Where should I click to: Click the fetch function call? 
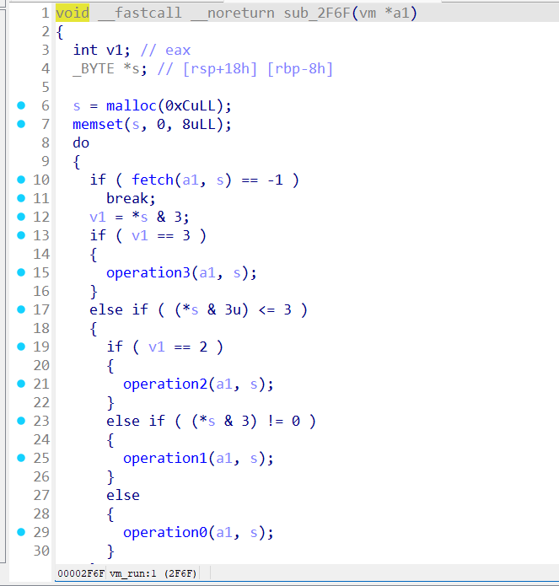coord(152,180)
